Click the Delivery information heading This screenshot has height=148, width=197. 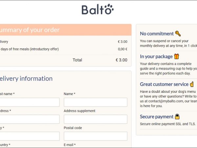(26, 79)
